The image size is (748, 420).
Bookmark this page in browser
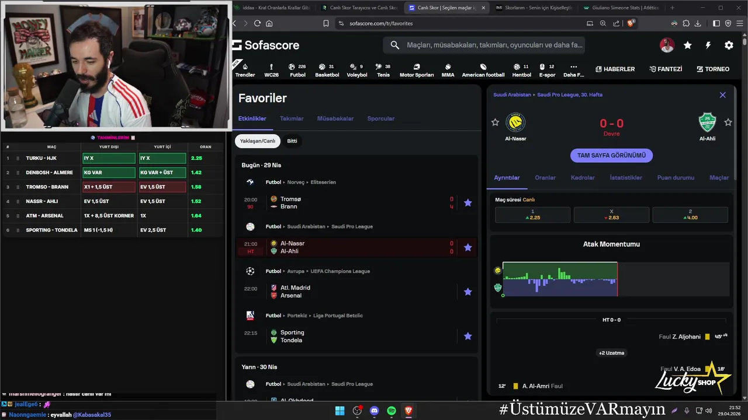pyautogui.click(x=326, y=23)
